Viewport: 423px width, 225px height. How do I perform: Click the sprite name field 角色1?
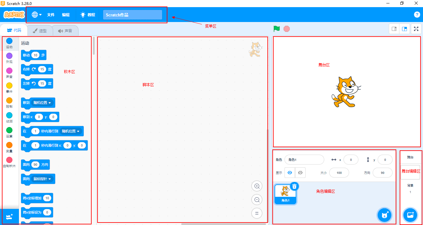click(304, 160)
